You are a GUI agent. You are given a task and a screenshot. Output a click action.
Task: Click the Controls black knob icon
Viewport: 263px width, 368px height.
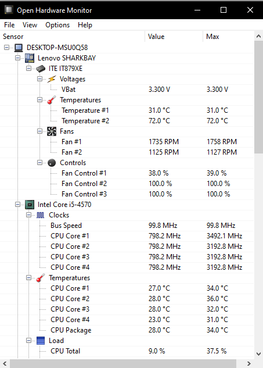pos(52,163)
